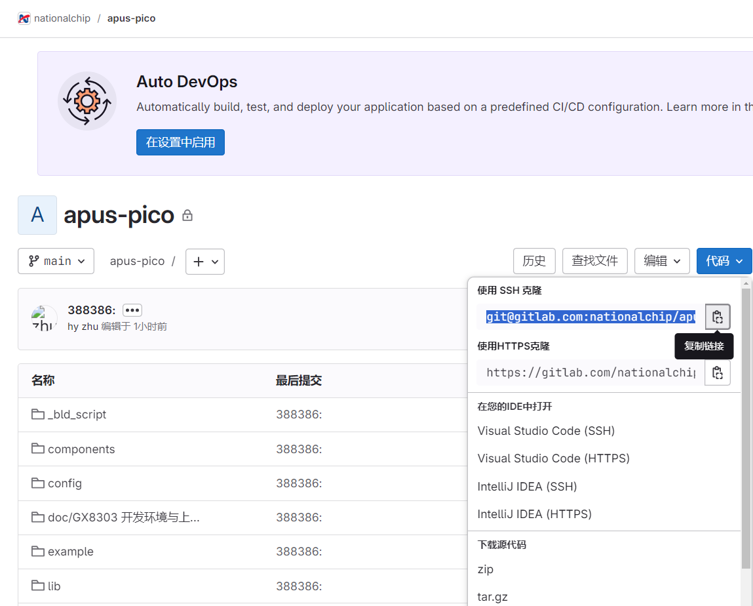Click the _bld_script folder icon

[x=38, y=414]
